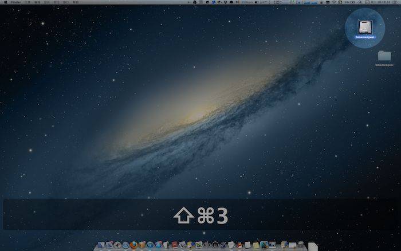Open the 帮助 (Help) menu

click(77, 3)
